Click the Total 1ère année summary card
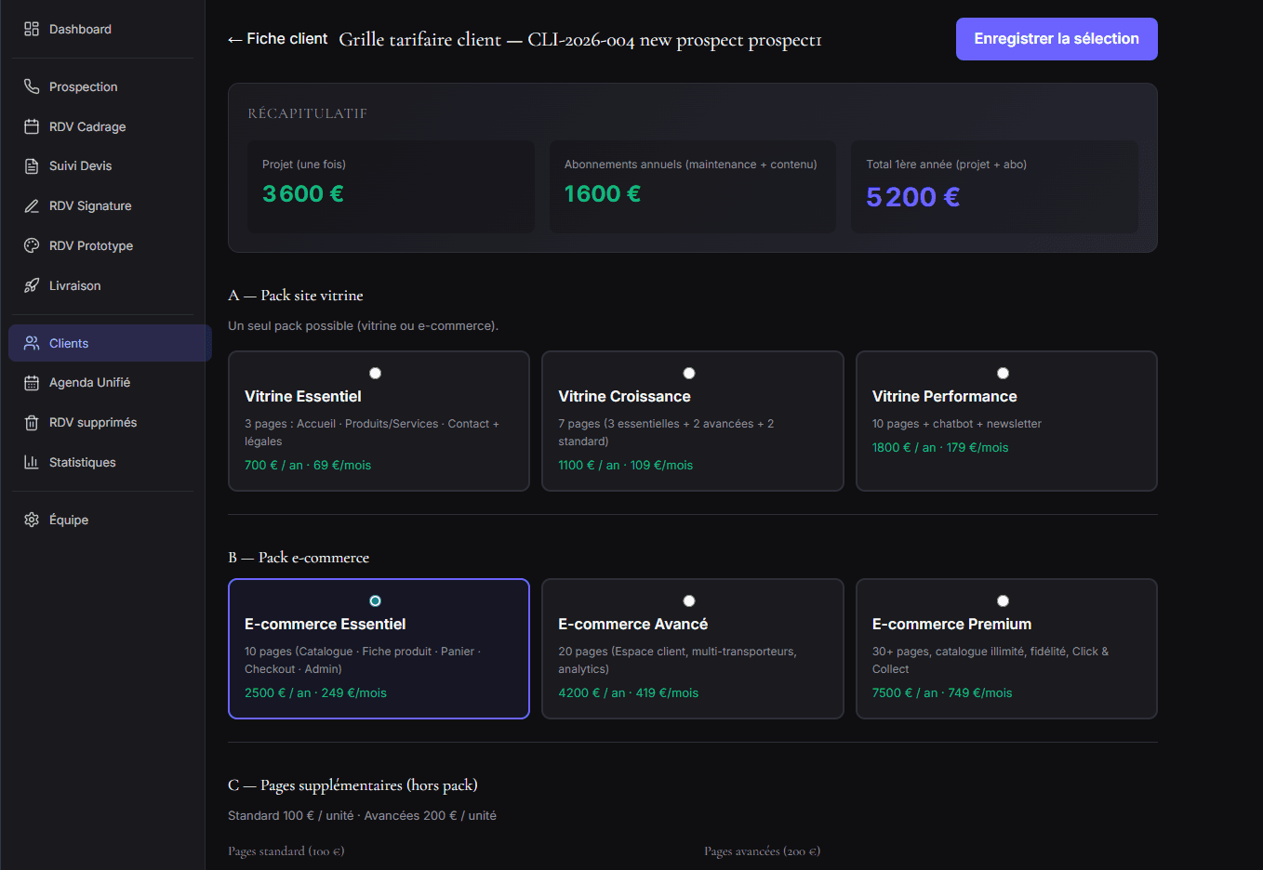Screen dimensions: 1263x870 pos(993,186)
